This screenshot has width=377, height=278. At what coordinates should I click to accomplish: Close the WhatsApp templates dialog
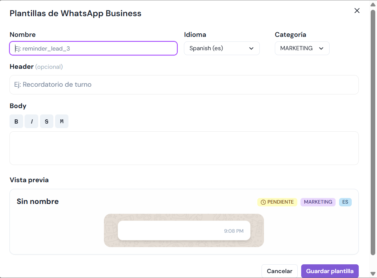357,11
